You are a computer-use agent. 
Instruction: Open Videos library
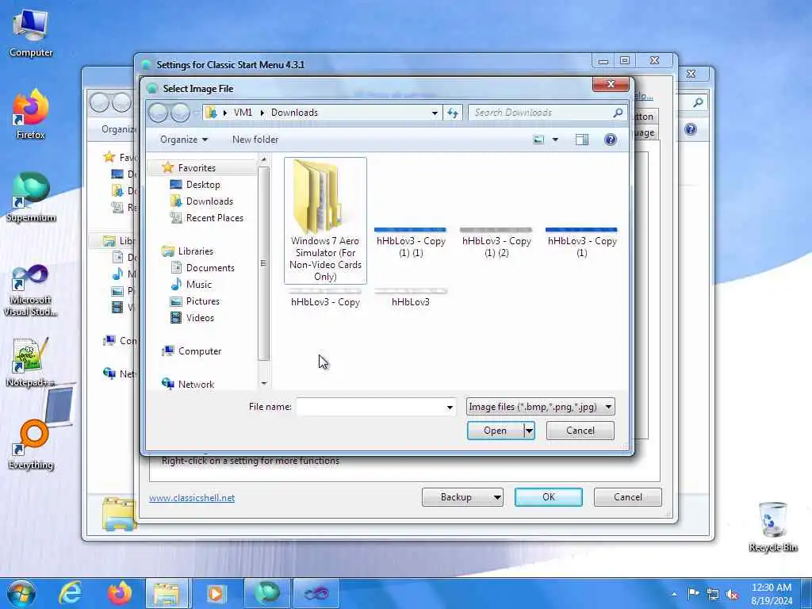(200, 317)
